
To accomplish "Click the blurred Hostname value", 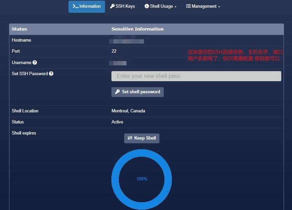I will pyautogui.click(x=128, y=42).
